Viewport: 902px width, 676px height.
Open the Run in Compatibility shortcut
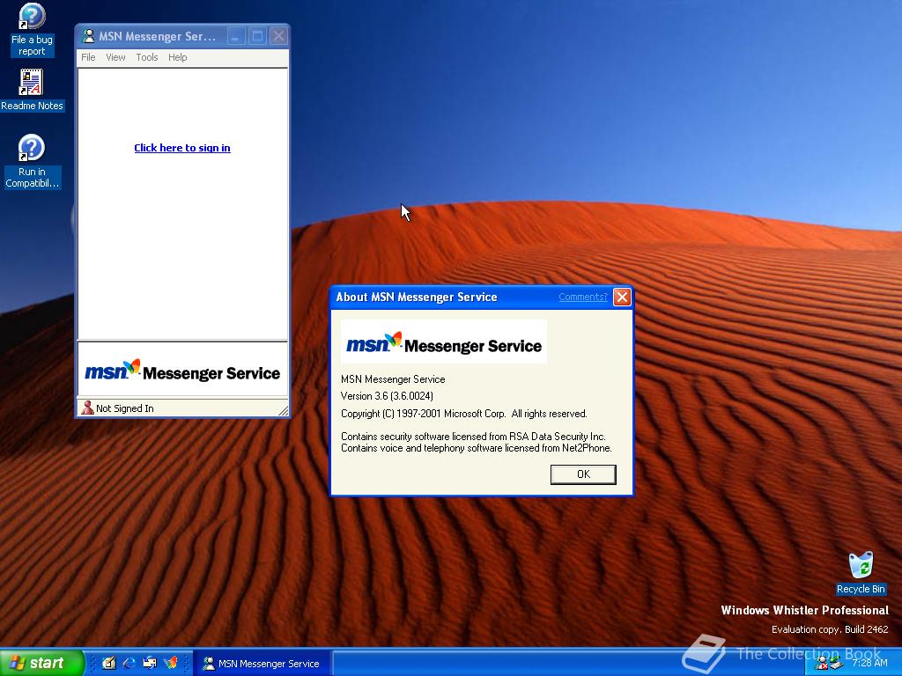click(x=32, y=162)
